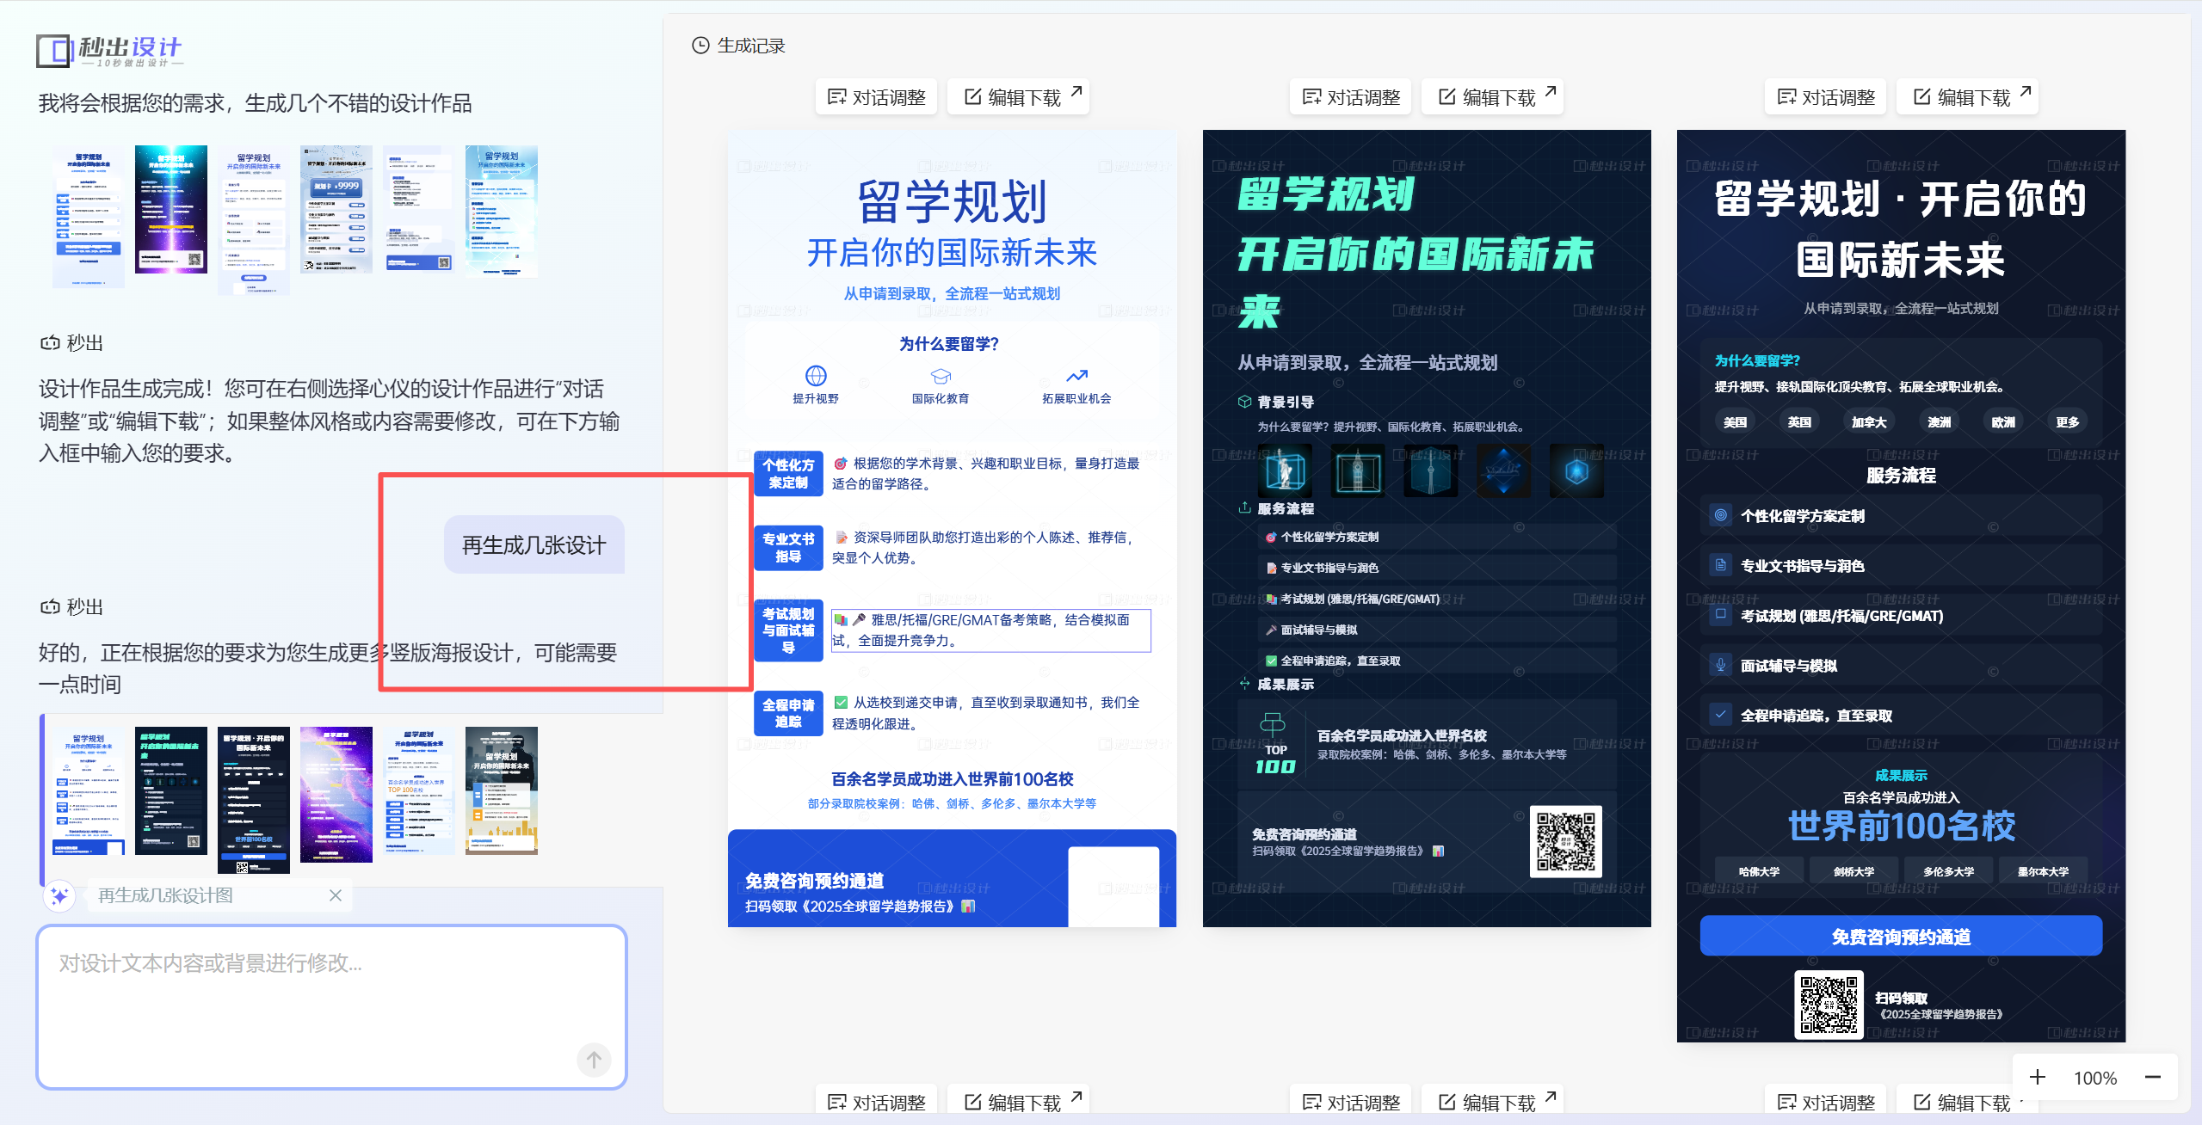The width and height of the screenshot is (2202, 1125).
Task: Click 对话调整 above the green-title dark poster
Action: coord(1351,96)
